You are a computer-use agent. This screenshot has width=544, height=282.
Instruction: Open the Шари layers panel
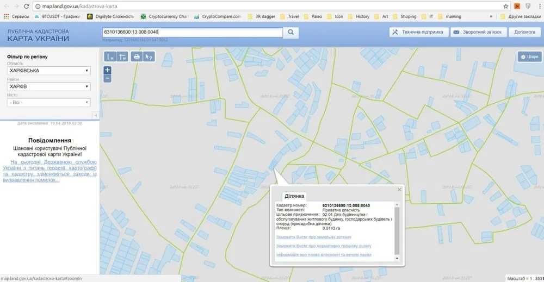tap(529, 57)
